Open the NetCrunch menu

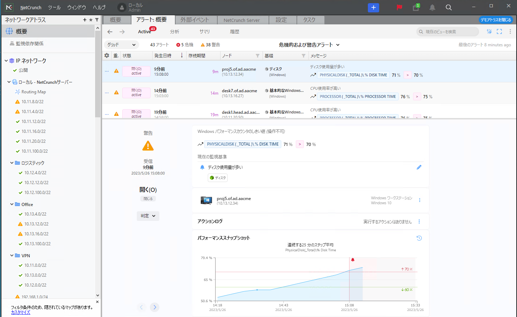coord(31,7)
